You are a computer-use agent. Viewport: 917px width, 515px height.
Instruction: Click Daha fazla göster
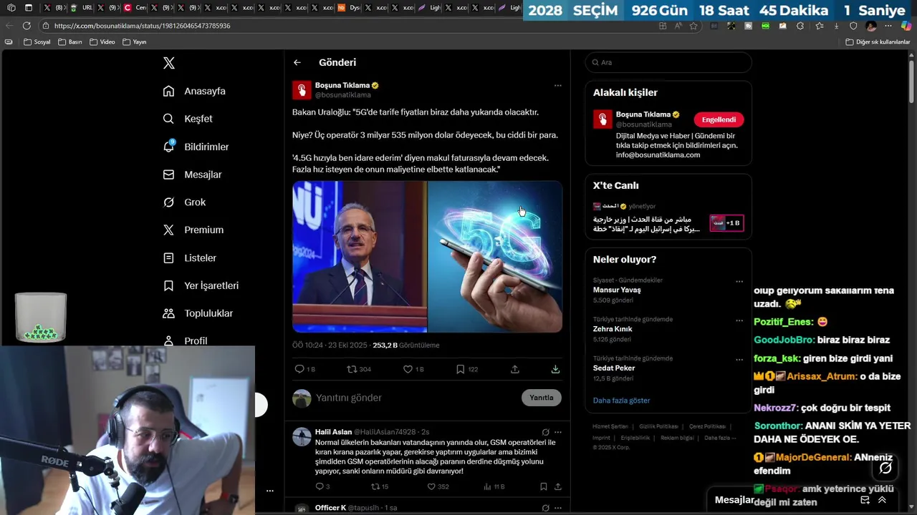621,401
